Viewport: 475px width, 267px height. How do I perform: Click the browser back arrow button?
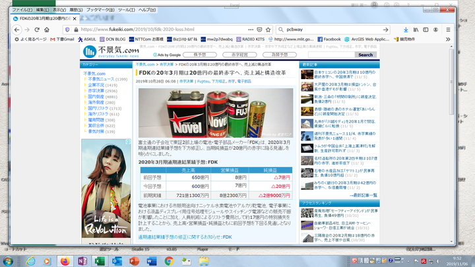pos(16,30)
